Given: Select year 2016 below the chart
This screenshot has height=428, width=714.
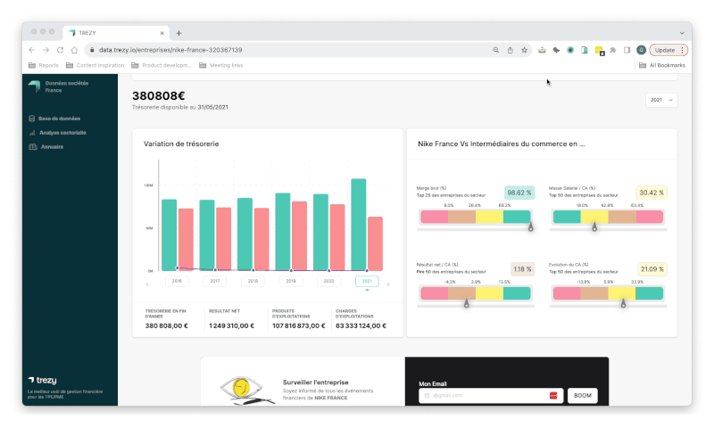Looking at the screenshot, I should point(177,281).
